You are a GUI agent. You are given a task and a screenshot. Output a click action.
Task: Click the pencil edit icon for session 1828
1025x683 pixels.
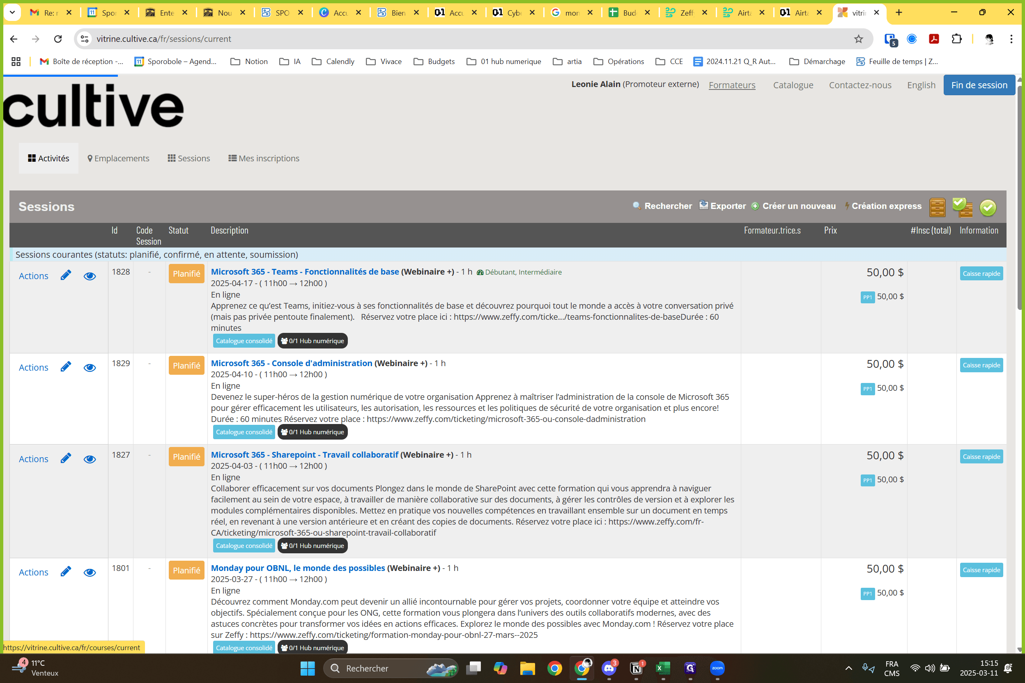pyautogui.click(x=66, y=276)
